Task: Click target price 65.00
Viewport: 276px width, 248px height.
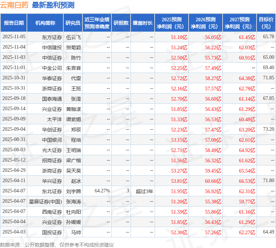Action: point(269,57)
